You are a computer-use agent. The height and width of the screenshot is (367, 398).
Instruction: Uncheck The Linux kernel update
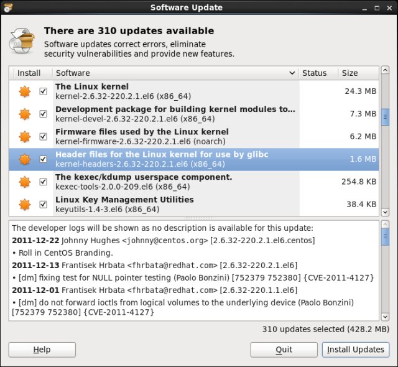43,91
